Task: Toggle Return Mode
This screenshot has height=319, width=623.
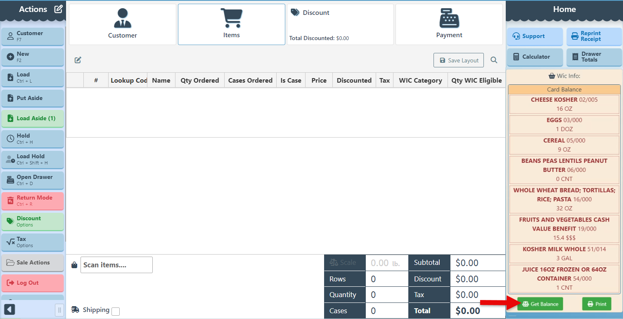Action: click(33, 201)
